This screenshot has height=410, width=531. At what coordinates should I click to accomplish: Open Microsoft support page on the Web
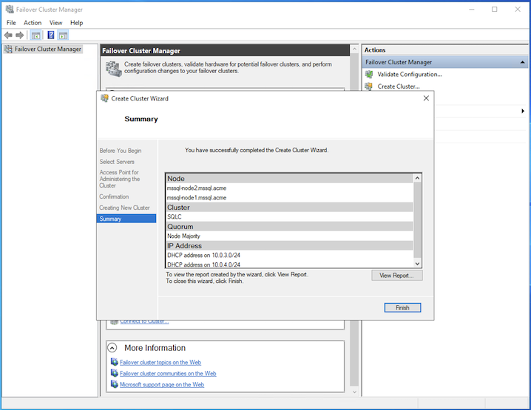pos(162,385)
